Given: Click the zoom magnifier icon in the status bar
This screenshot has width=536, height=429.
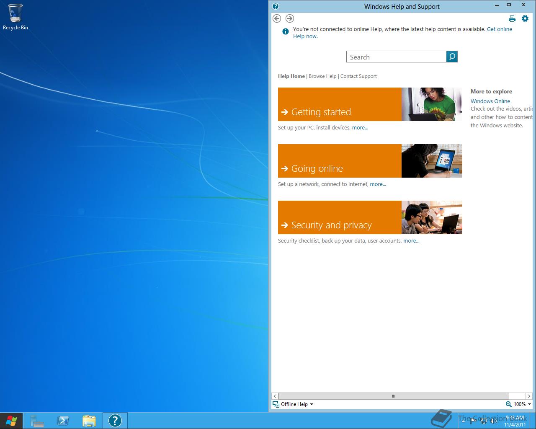Looking at the screenshot, I should coord(508,404).
